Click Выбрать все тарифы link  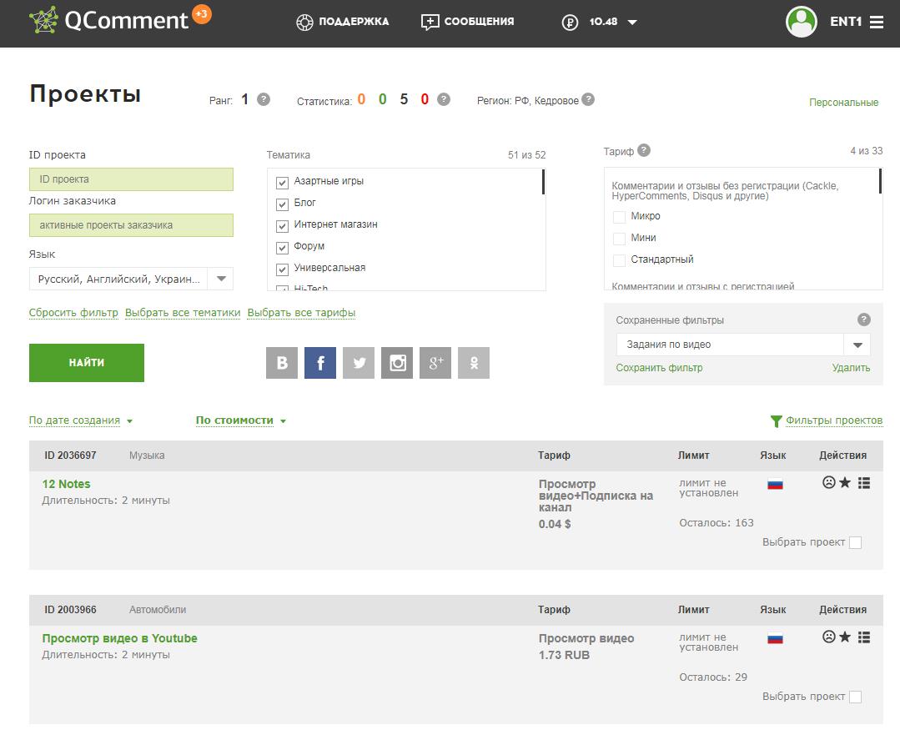pyautogui.click(x=301, y=313)
